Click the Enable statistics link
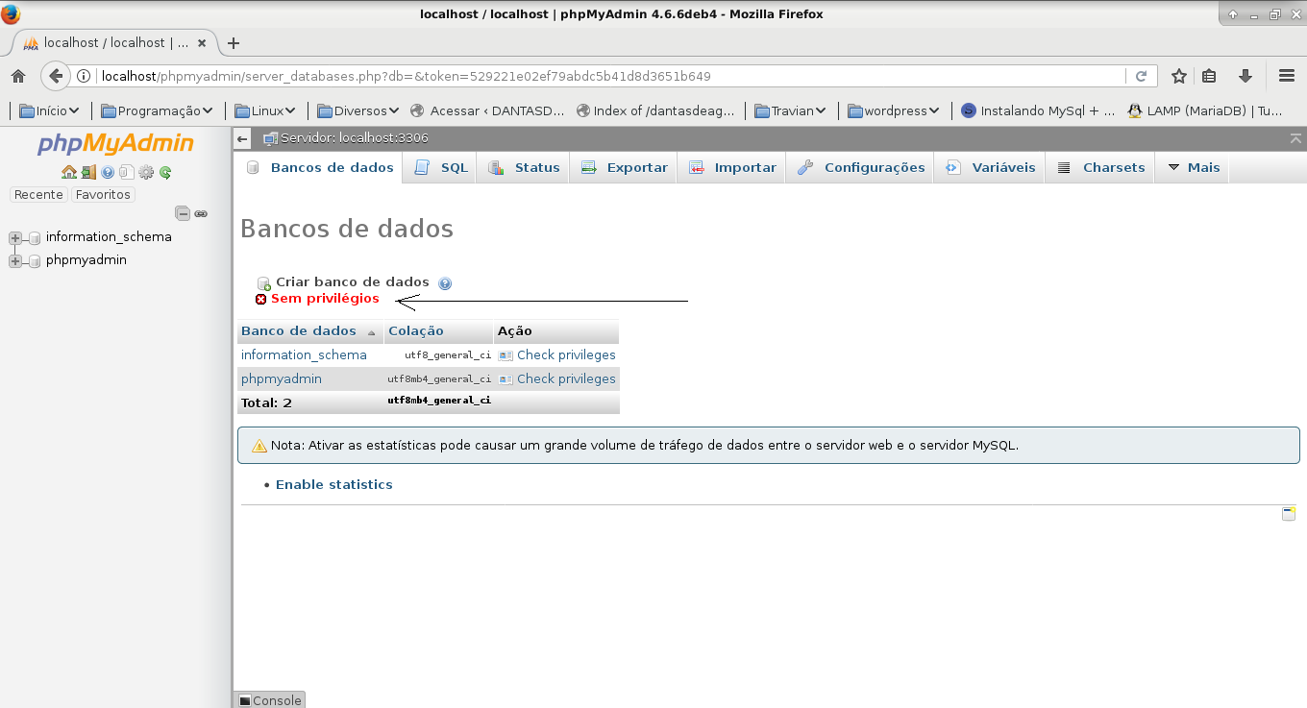Viewport: 1307px width, 708px height. [334, 485]
